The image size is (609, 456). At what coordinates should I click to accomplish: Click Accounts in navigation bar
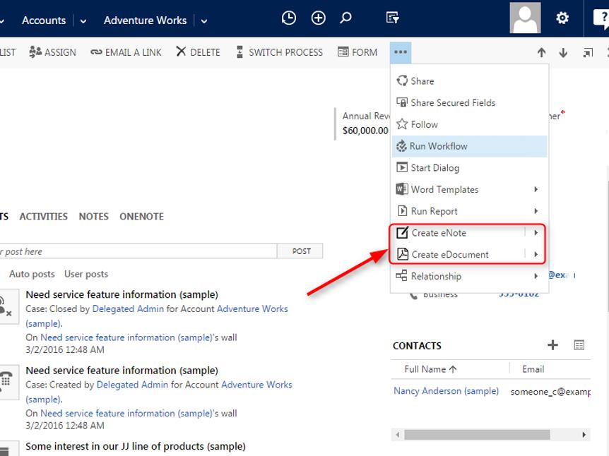(44, 20)
